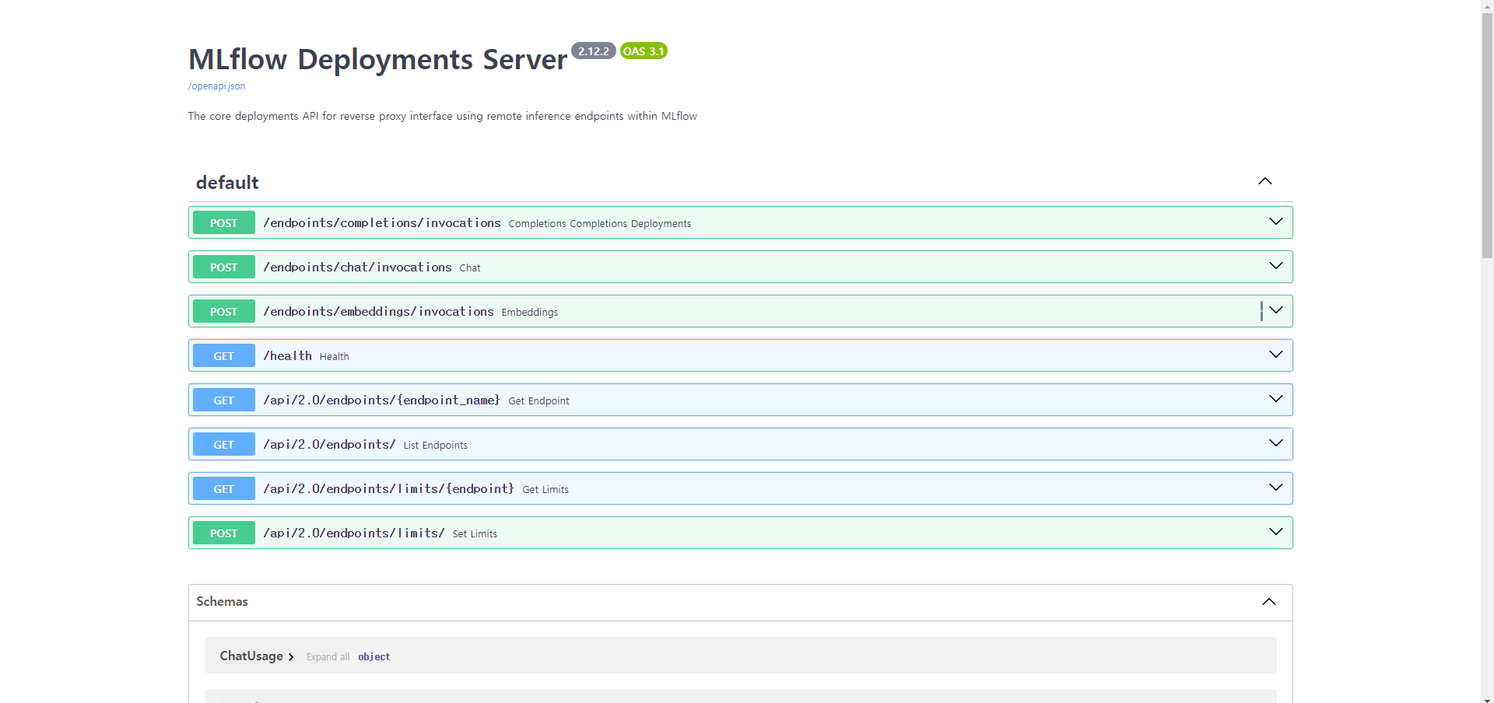Click Expand all for ChatUsage

tap(328, 657)
